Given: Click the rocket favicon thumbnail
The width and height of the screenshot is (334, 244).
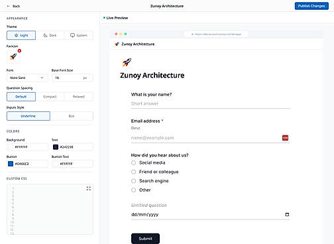Looking at the screenshot, I should click(x=13, y=57).
